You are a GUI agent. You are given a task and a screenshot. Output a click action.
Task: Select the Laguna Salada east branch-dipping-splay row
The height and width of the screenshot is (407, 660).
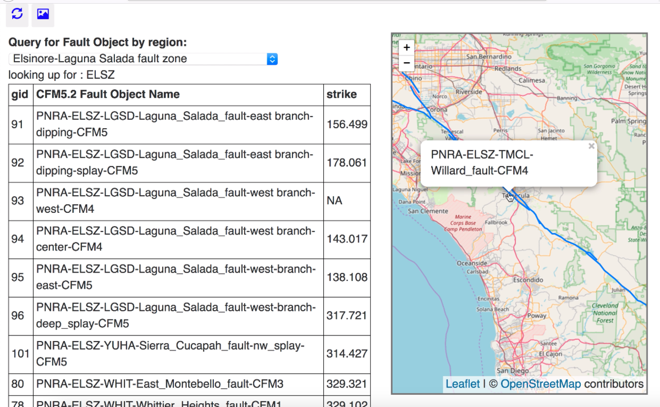coord(174,163)
